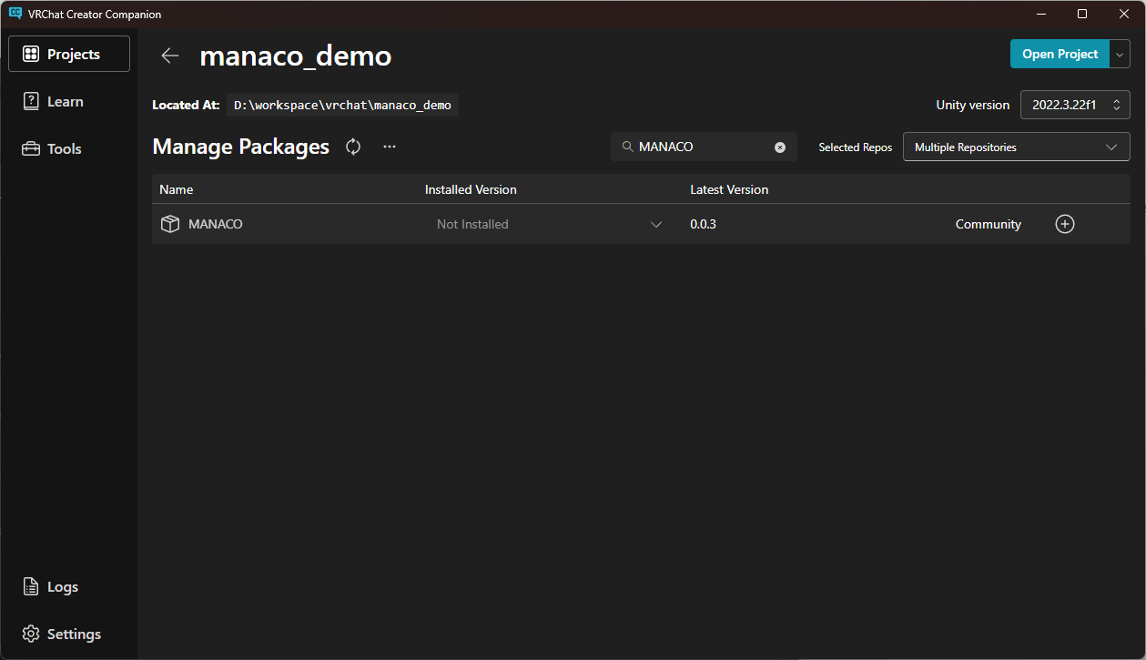Open the Projects section

(x=69, y=54)
